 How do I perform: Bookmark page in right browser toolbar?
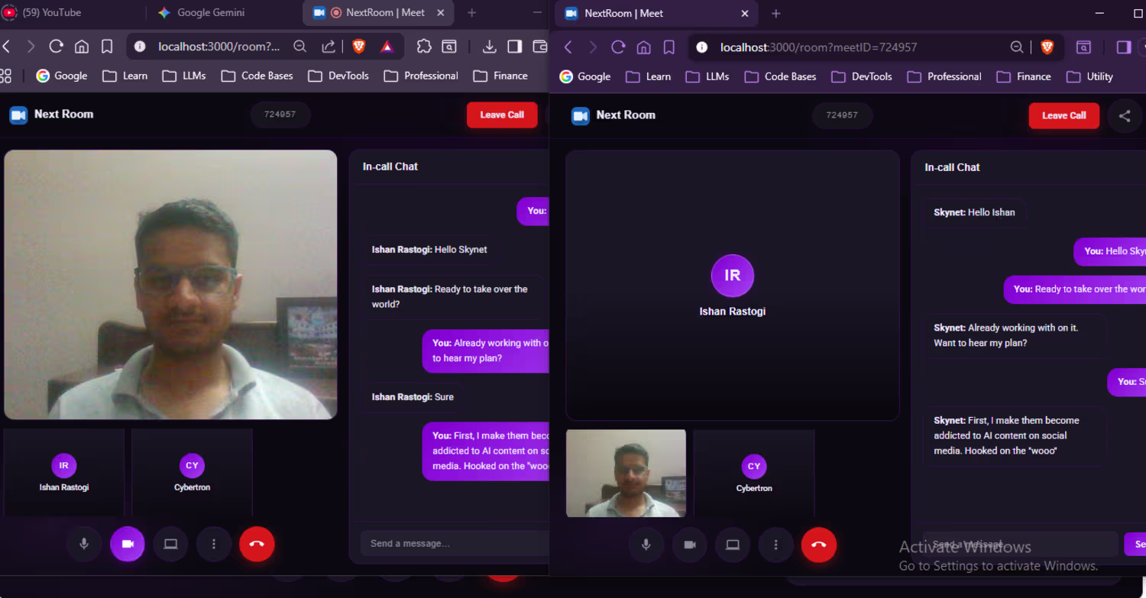click(x=669, y=47)
